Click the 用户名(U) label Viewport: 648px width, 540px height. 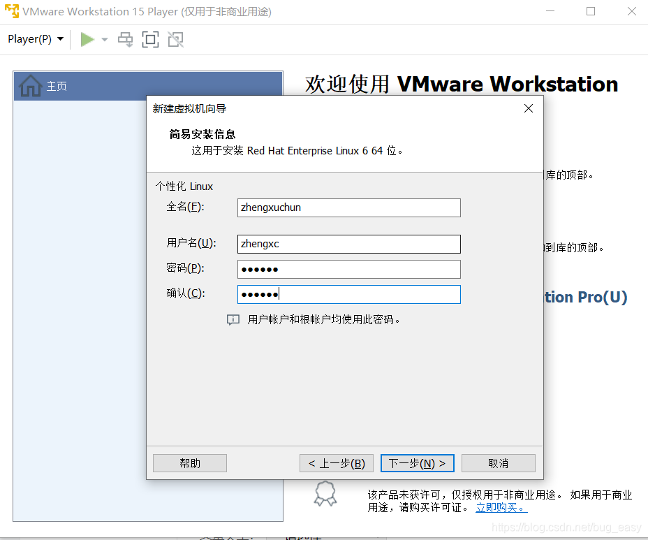(191, 242)
